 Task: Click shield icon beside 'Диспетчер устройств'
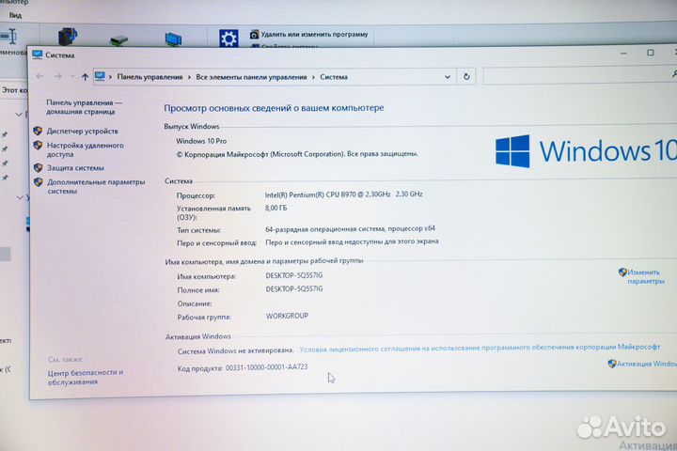click(38, 131)
